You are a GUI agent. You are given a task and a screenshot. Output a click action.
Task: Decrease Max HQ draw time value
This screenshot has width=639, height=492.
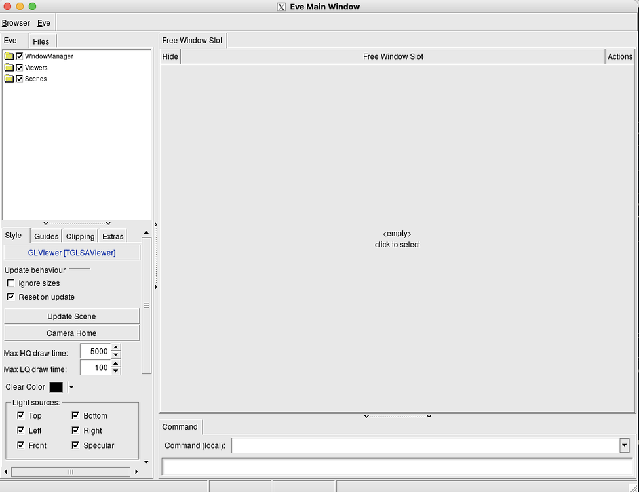click(116, 355)
